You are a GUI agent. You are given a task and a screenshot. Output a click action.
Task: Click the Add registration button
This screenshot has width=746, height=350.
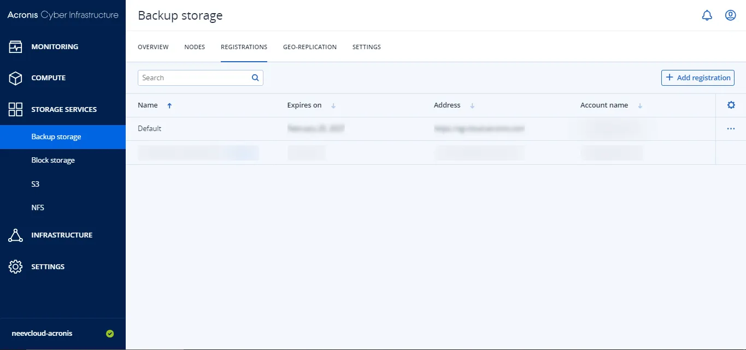698,78
